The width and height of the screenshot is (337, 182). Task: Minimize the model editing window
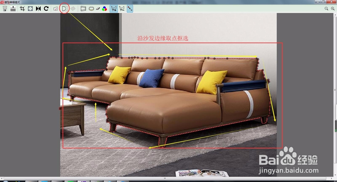click(x=318, y=2)
